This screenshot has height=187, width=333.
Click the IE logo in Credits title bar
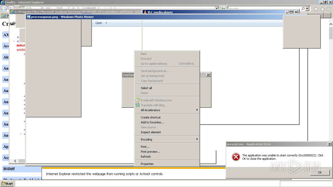3,2
